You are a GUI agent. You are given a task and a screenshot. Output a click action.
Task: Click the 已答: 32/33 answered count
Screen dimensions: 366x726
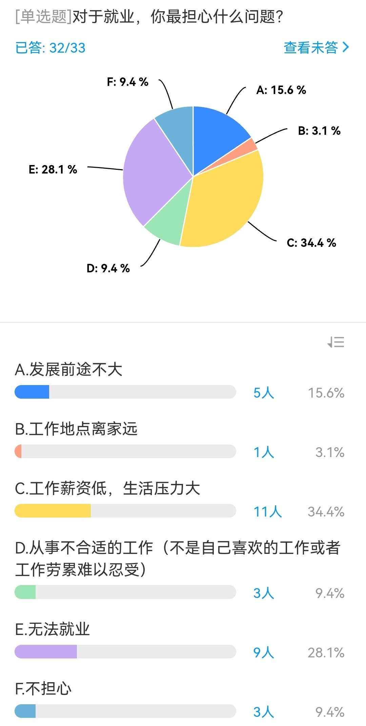pyautogui.click(x=50, y=48)
